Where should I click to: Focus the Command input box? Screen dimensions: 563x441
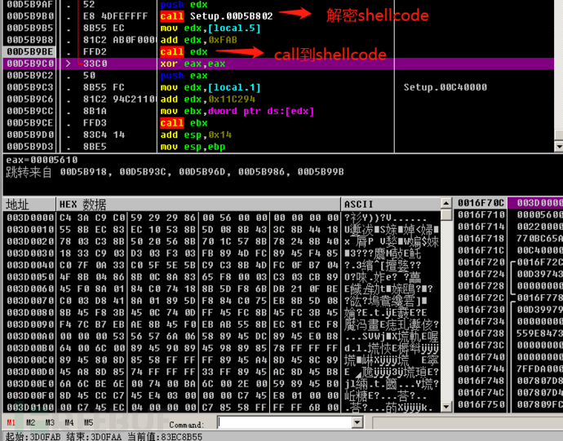(x=285, y=422)
